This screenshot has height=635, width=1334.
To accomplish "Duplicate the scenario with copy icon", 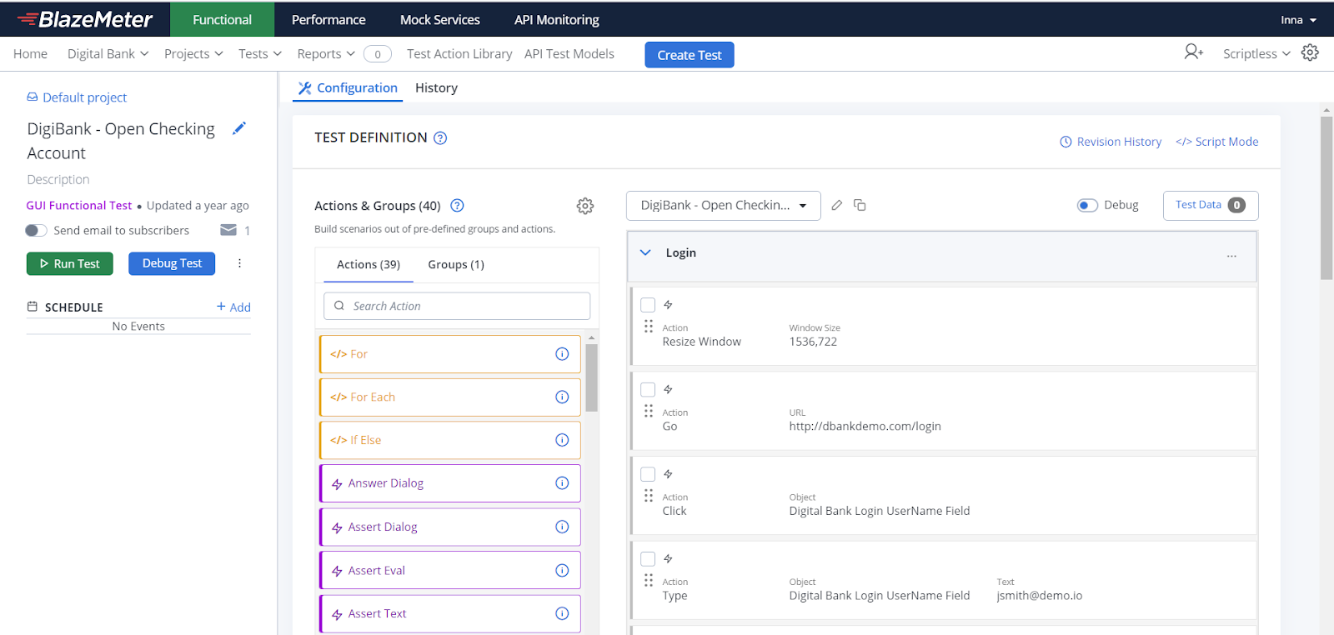I will tap(860, 205).
